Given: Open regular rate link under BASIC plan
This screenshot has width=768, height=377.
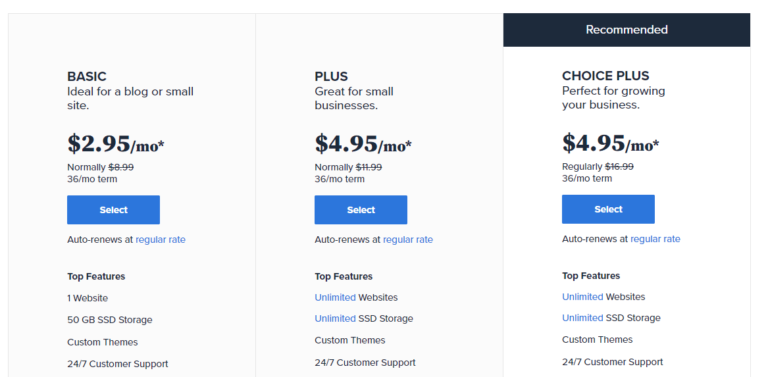Looking at the screenshot, I should point(161,239).
